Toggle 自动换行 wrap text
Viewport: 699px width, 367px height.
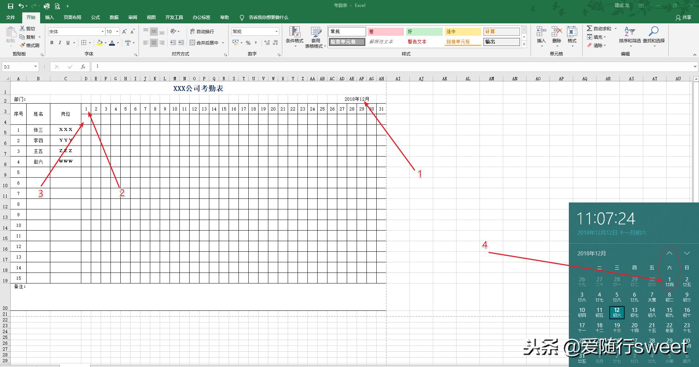[202, 31]
